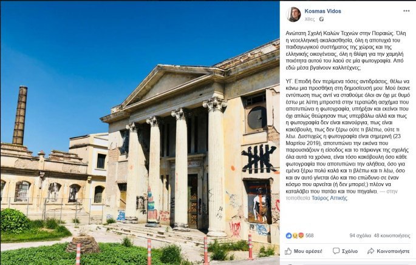This screenshot has width=416, height=265.
Task: Open the post timestamp Χθες
Action: point(309,19)
